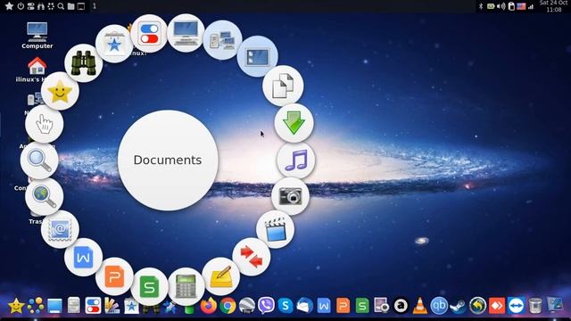571x321 pixels.
Task: Click the battery tray icon
Action: (x=491, y=6)
